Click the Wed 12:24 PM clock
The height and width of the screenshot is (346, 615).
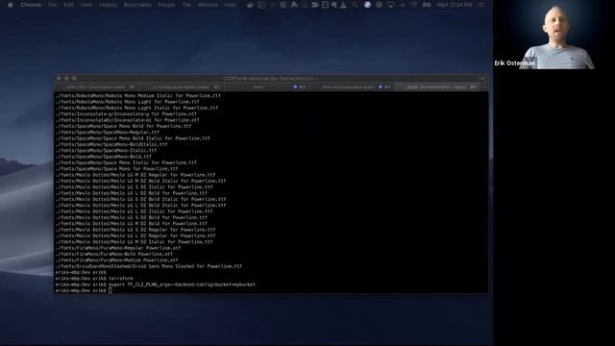(x=455, y=5)
